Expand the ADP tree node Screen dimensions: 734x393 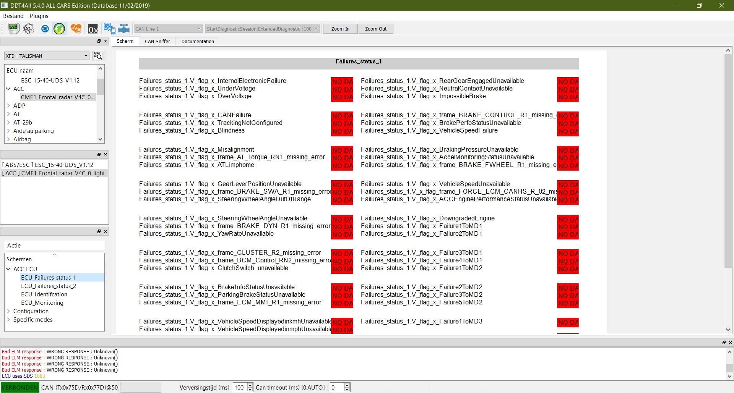[x=8, y=105]
